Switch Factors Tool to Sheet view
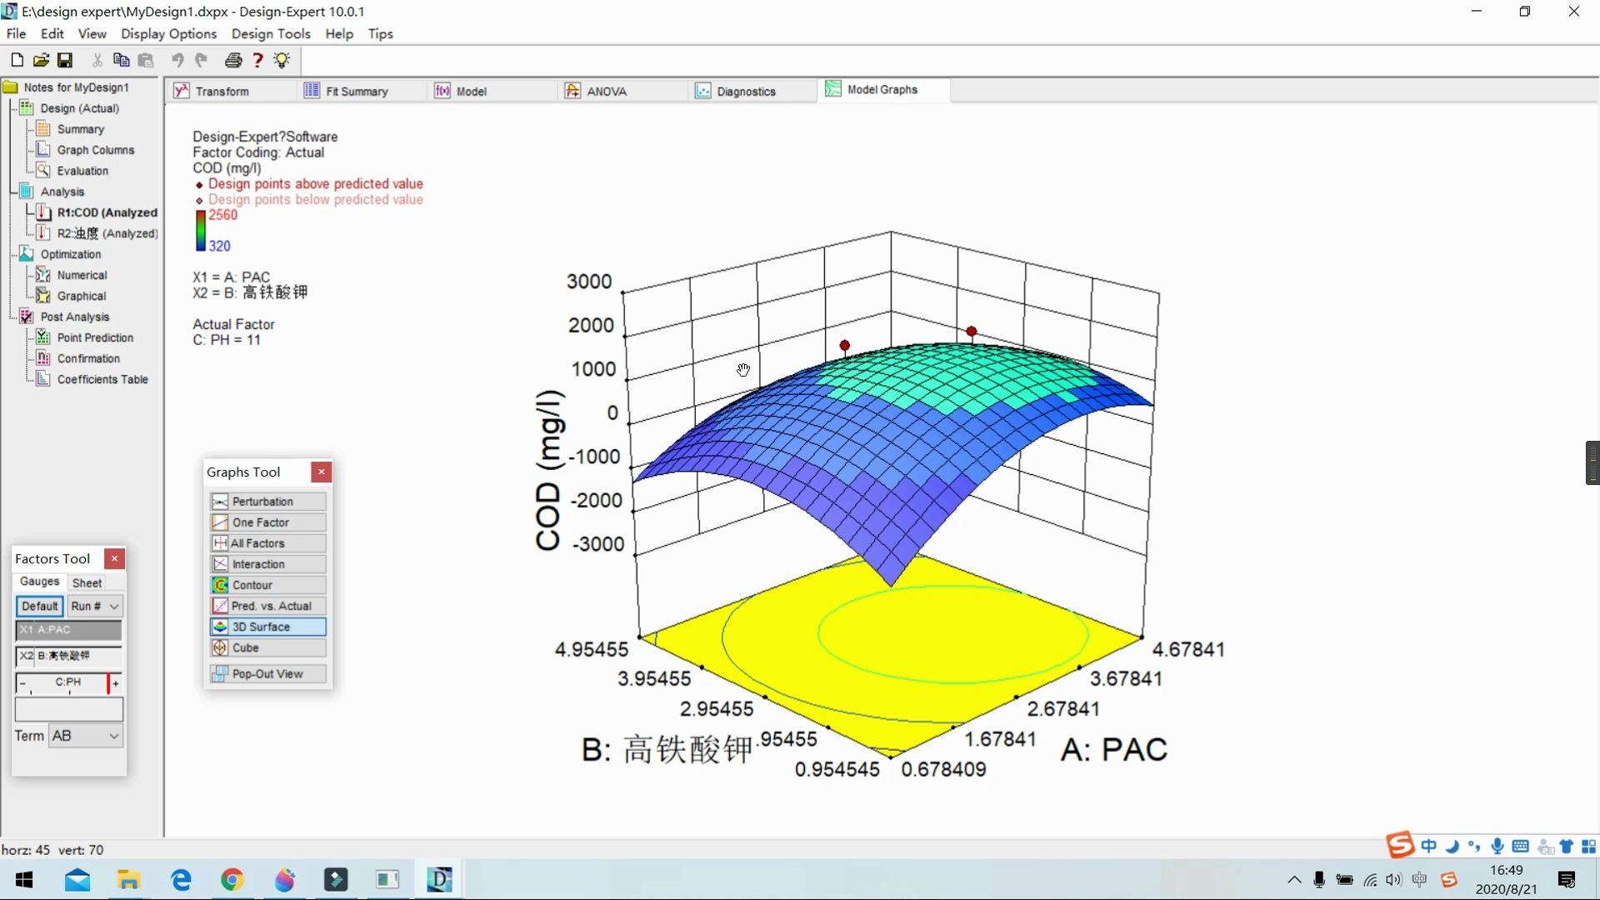This screenshot has width=1600, height=900. 87,582
